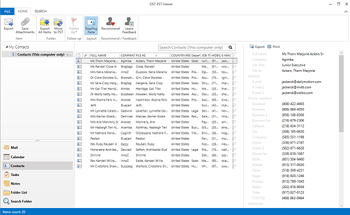Click Save Attachments paperclip icon

click(25, 22)
